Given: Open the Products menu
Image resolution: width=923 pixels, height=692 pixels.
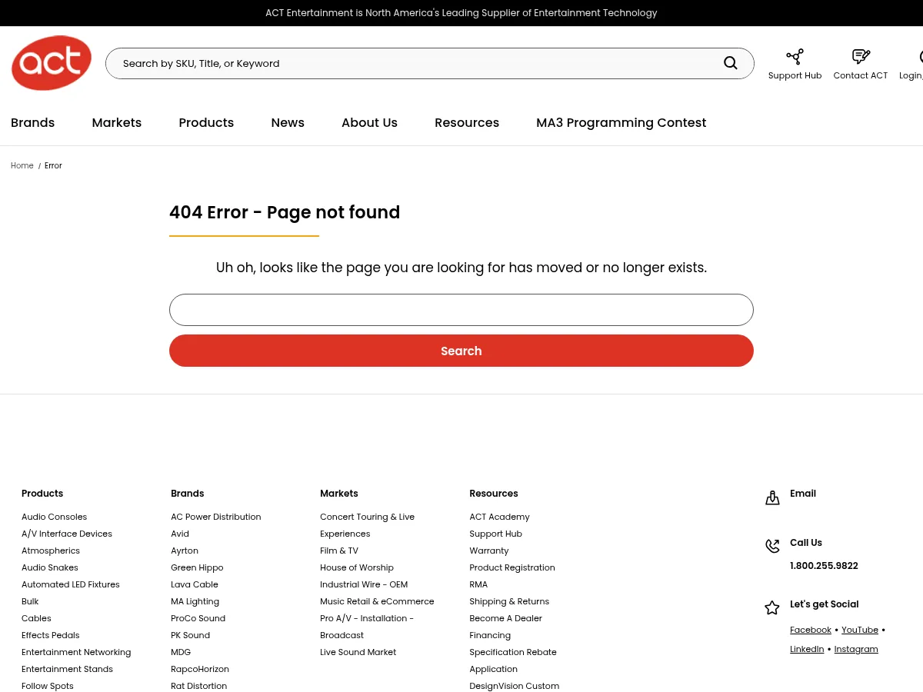Looking at the screenshot, I should pyautogui.click(x=206, y=123).
